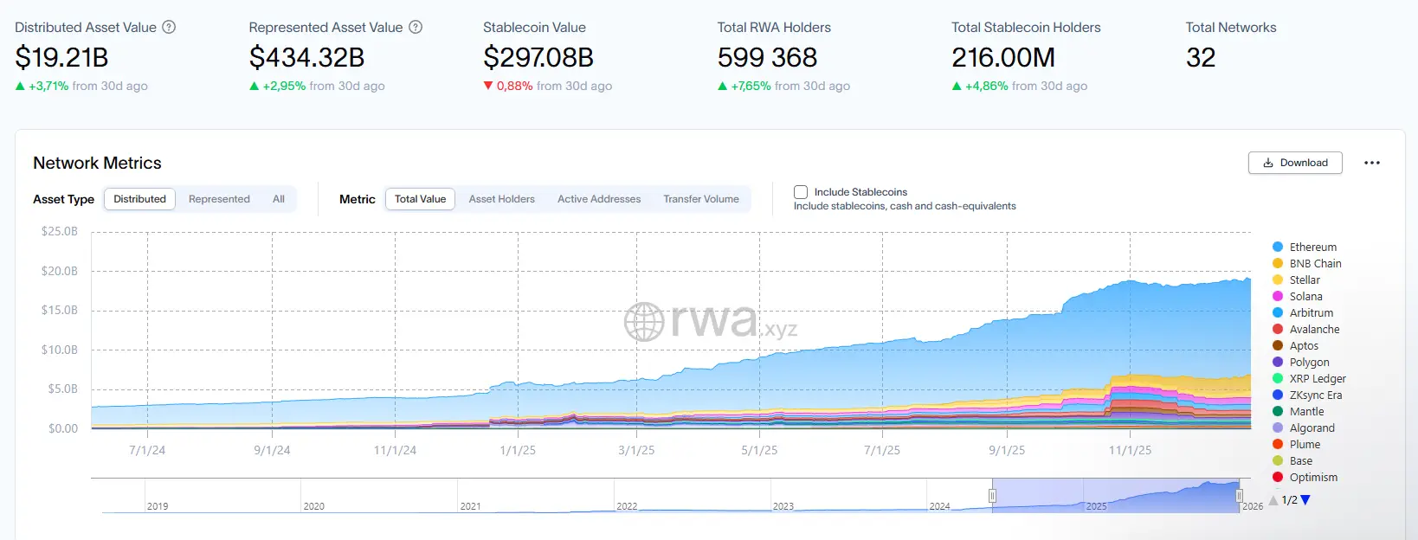
Task: Click the right timeline range handle
Action: click(x=1239, y=496)
